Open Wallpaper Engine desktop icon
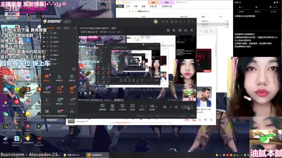This screenshot has width=282, height=158. [16, 141]
